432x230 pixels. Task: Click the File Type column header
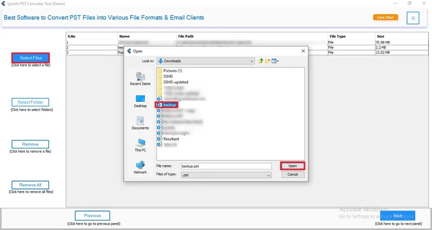point(351,36)
